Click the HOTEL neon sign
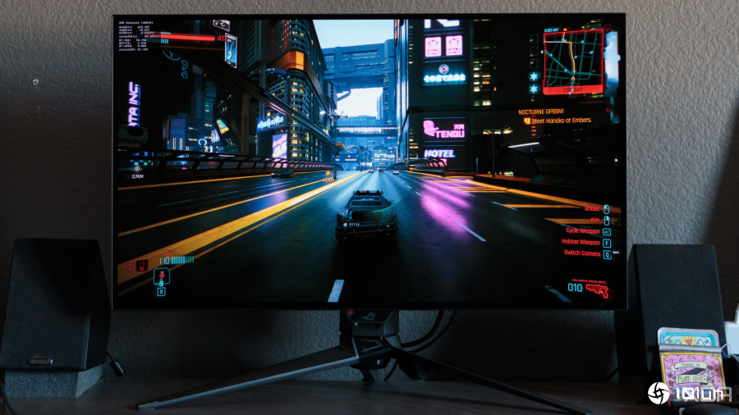Viewport: 739px width, 415px height. (438, 153)
